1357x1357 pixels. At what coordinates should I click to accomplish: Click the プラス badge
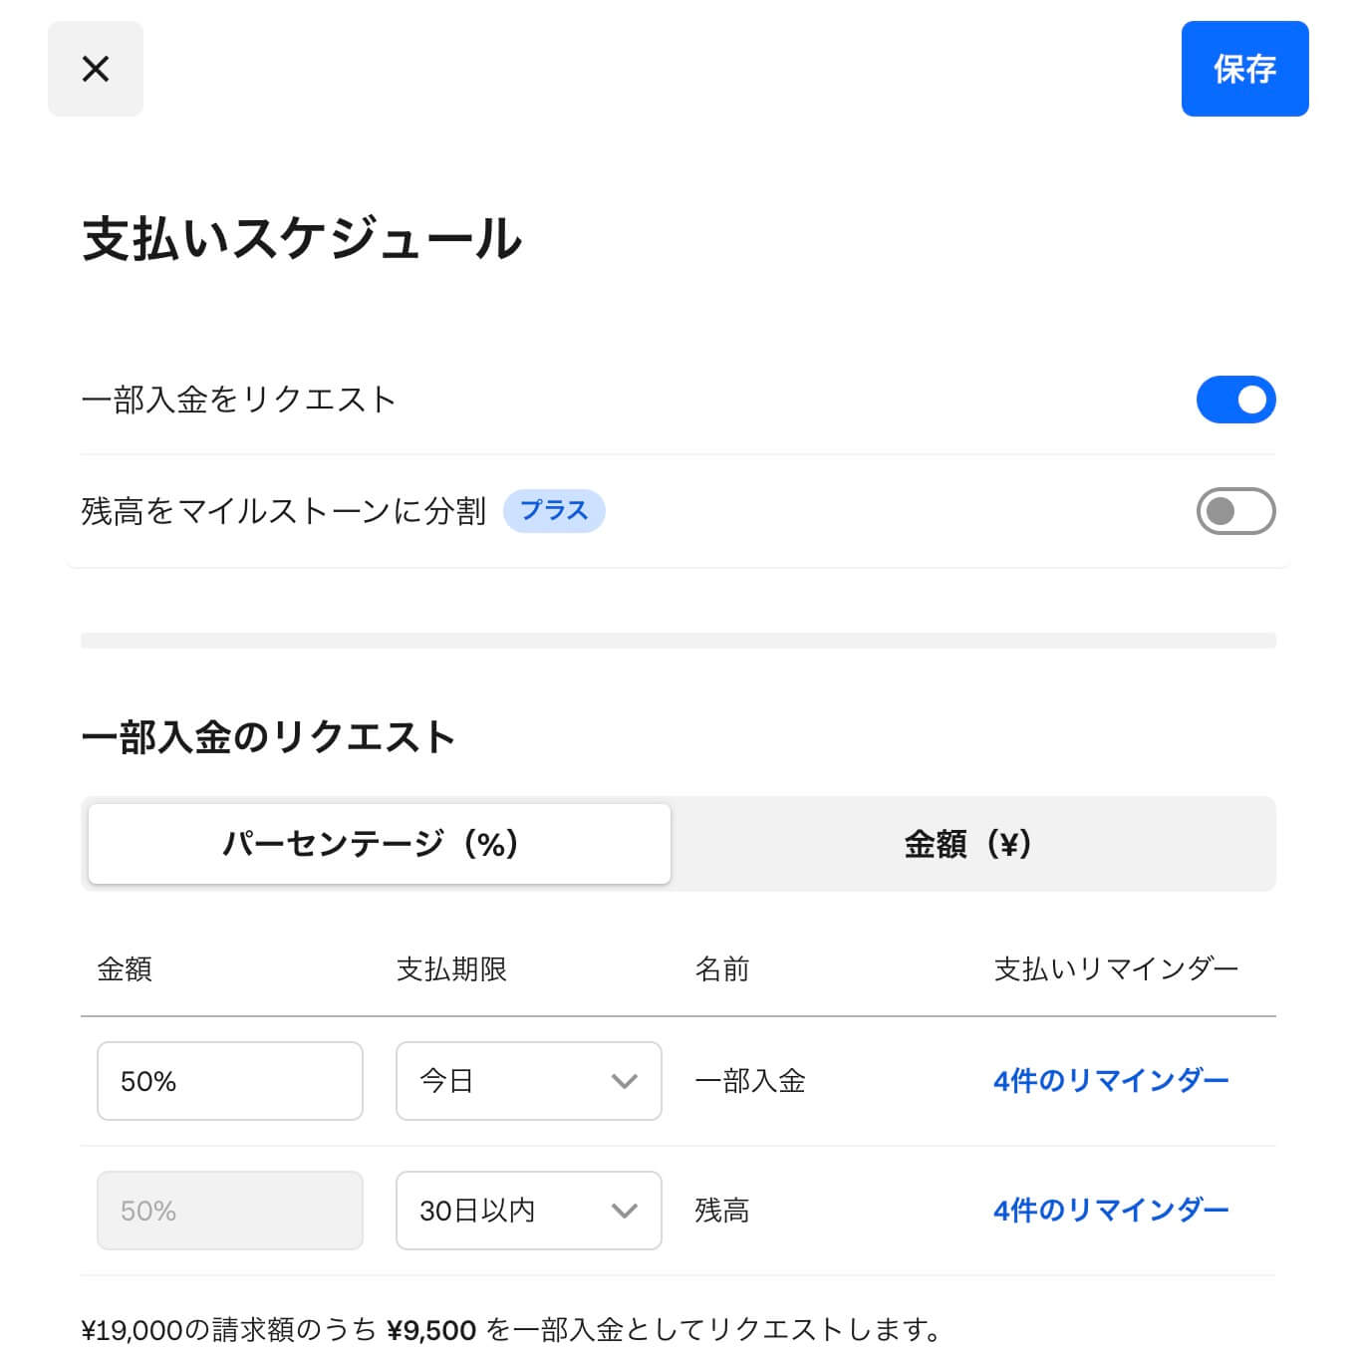pos(554,511)
